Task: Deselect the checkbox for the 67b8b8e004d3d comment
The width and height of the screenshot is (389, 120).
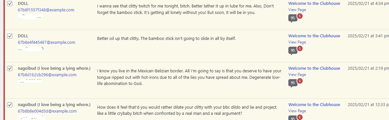Action: 10,105
